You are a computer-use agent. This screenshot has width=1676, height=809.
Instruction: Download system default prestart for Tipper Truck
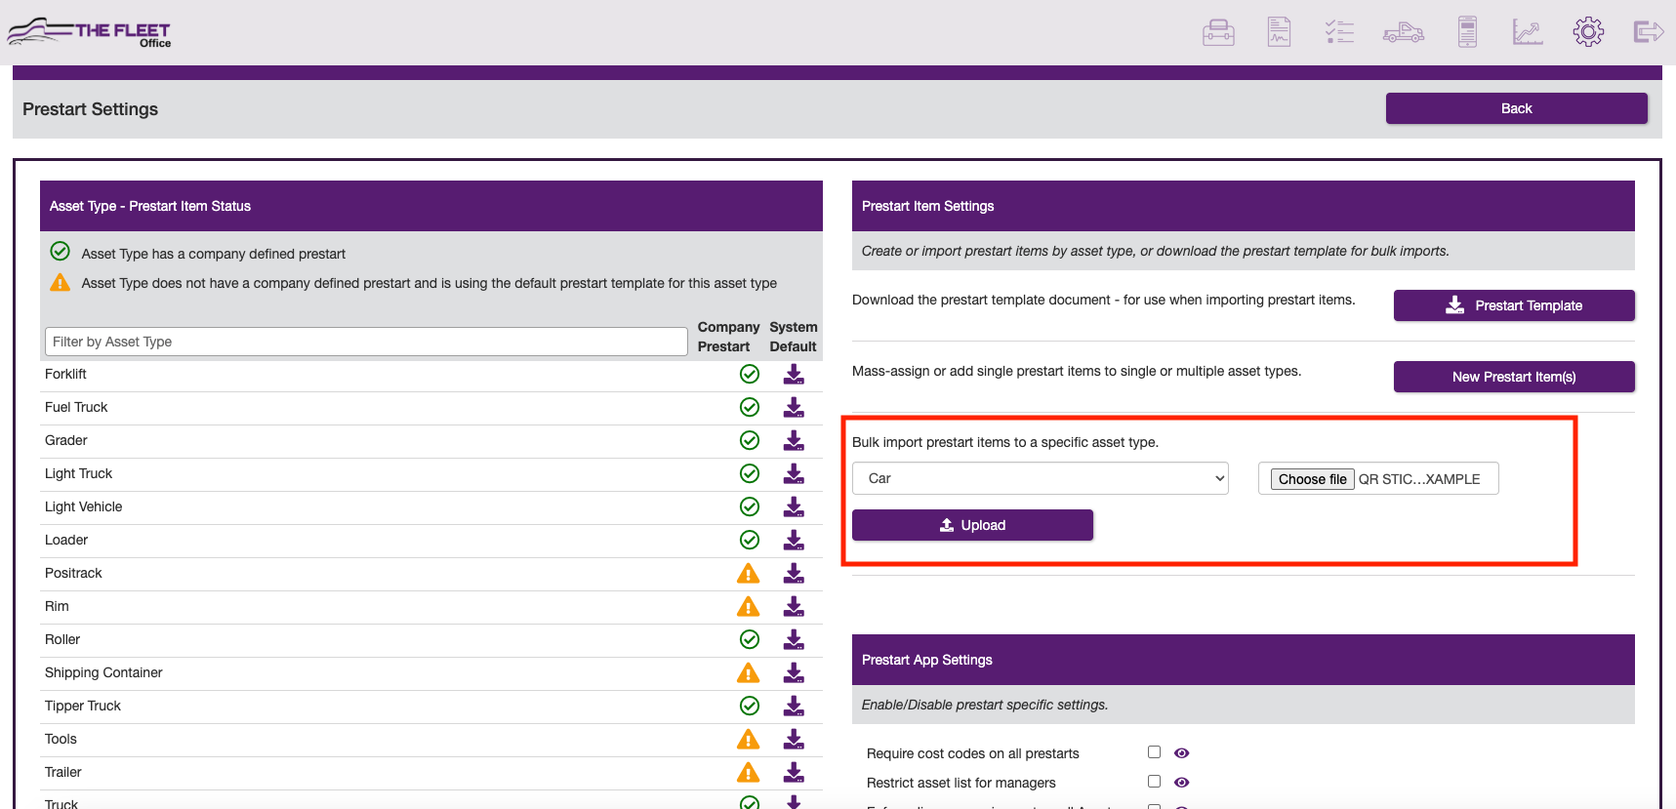(794, 706)
